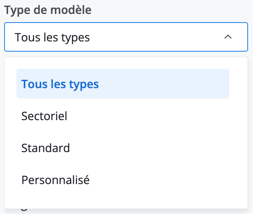Set model type to Standard
The height and width of the screenshot is (214, 253).
pyautogui.click(x=123, y=148)
